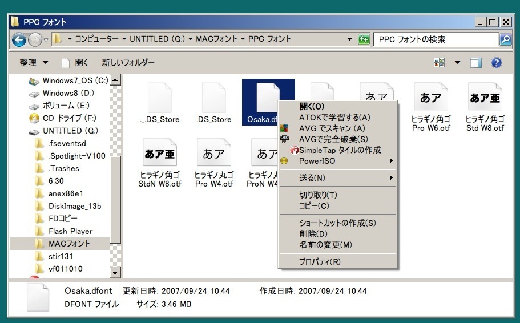Click the help question mark icon
Image resolution: width=520 pixels, height=323 pixels.
(496, 62)
